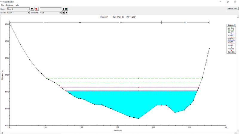Click Ground legend entry
239x134 pixels.
[231, 48]
